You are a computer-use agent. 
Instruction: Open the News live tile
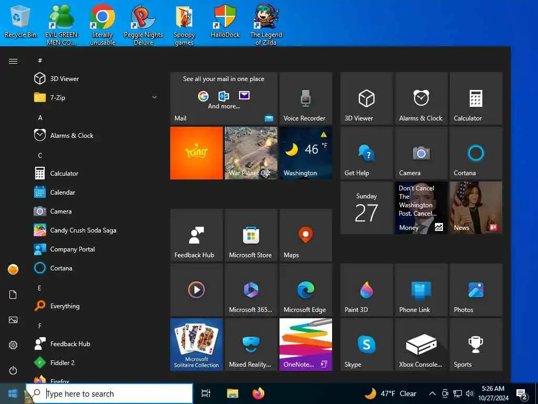tap(476, 207)
